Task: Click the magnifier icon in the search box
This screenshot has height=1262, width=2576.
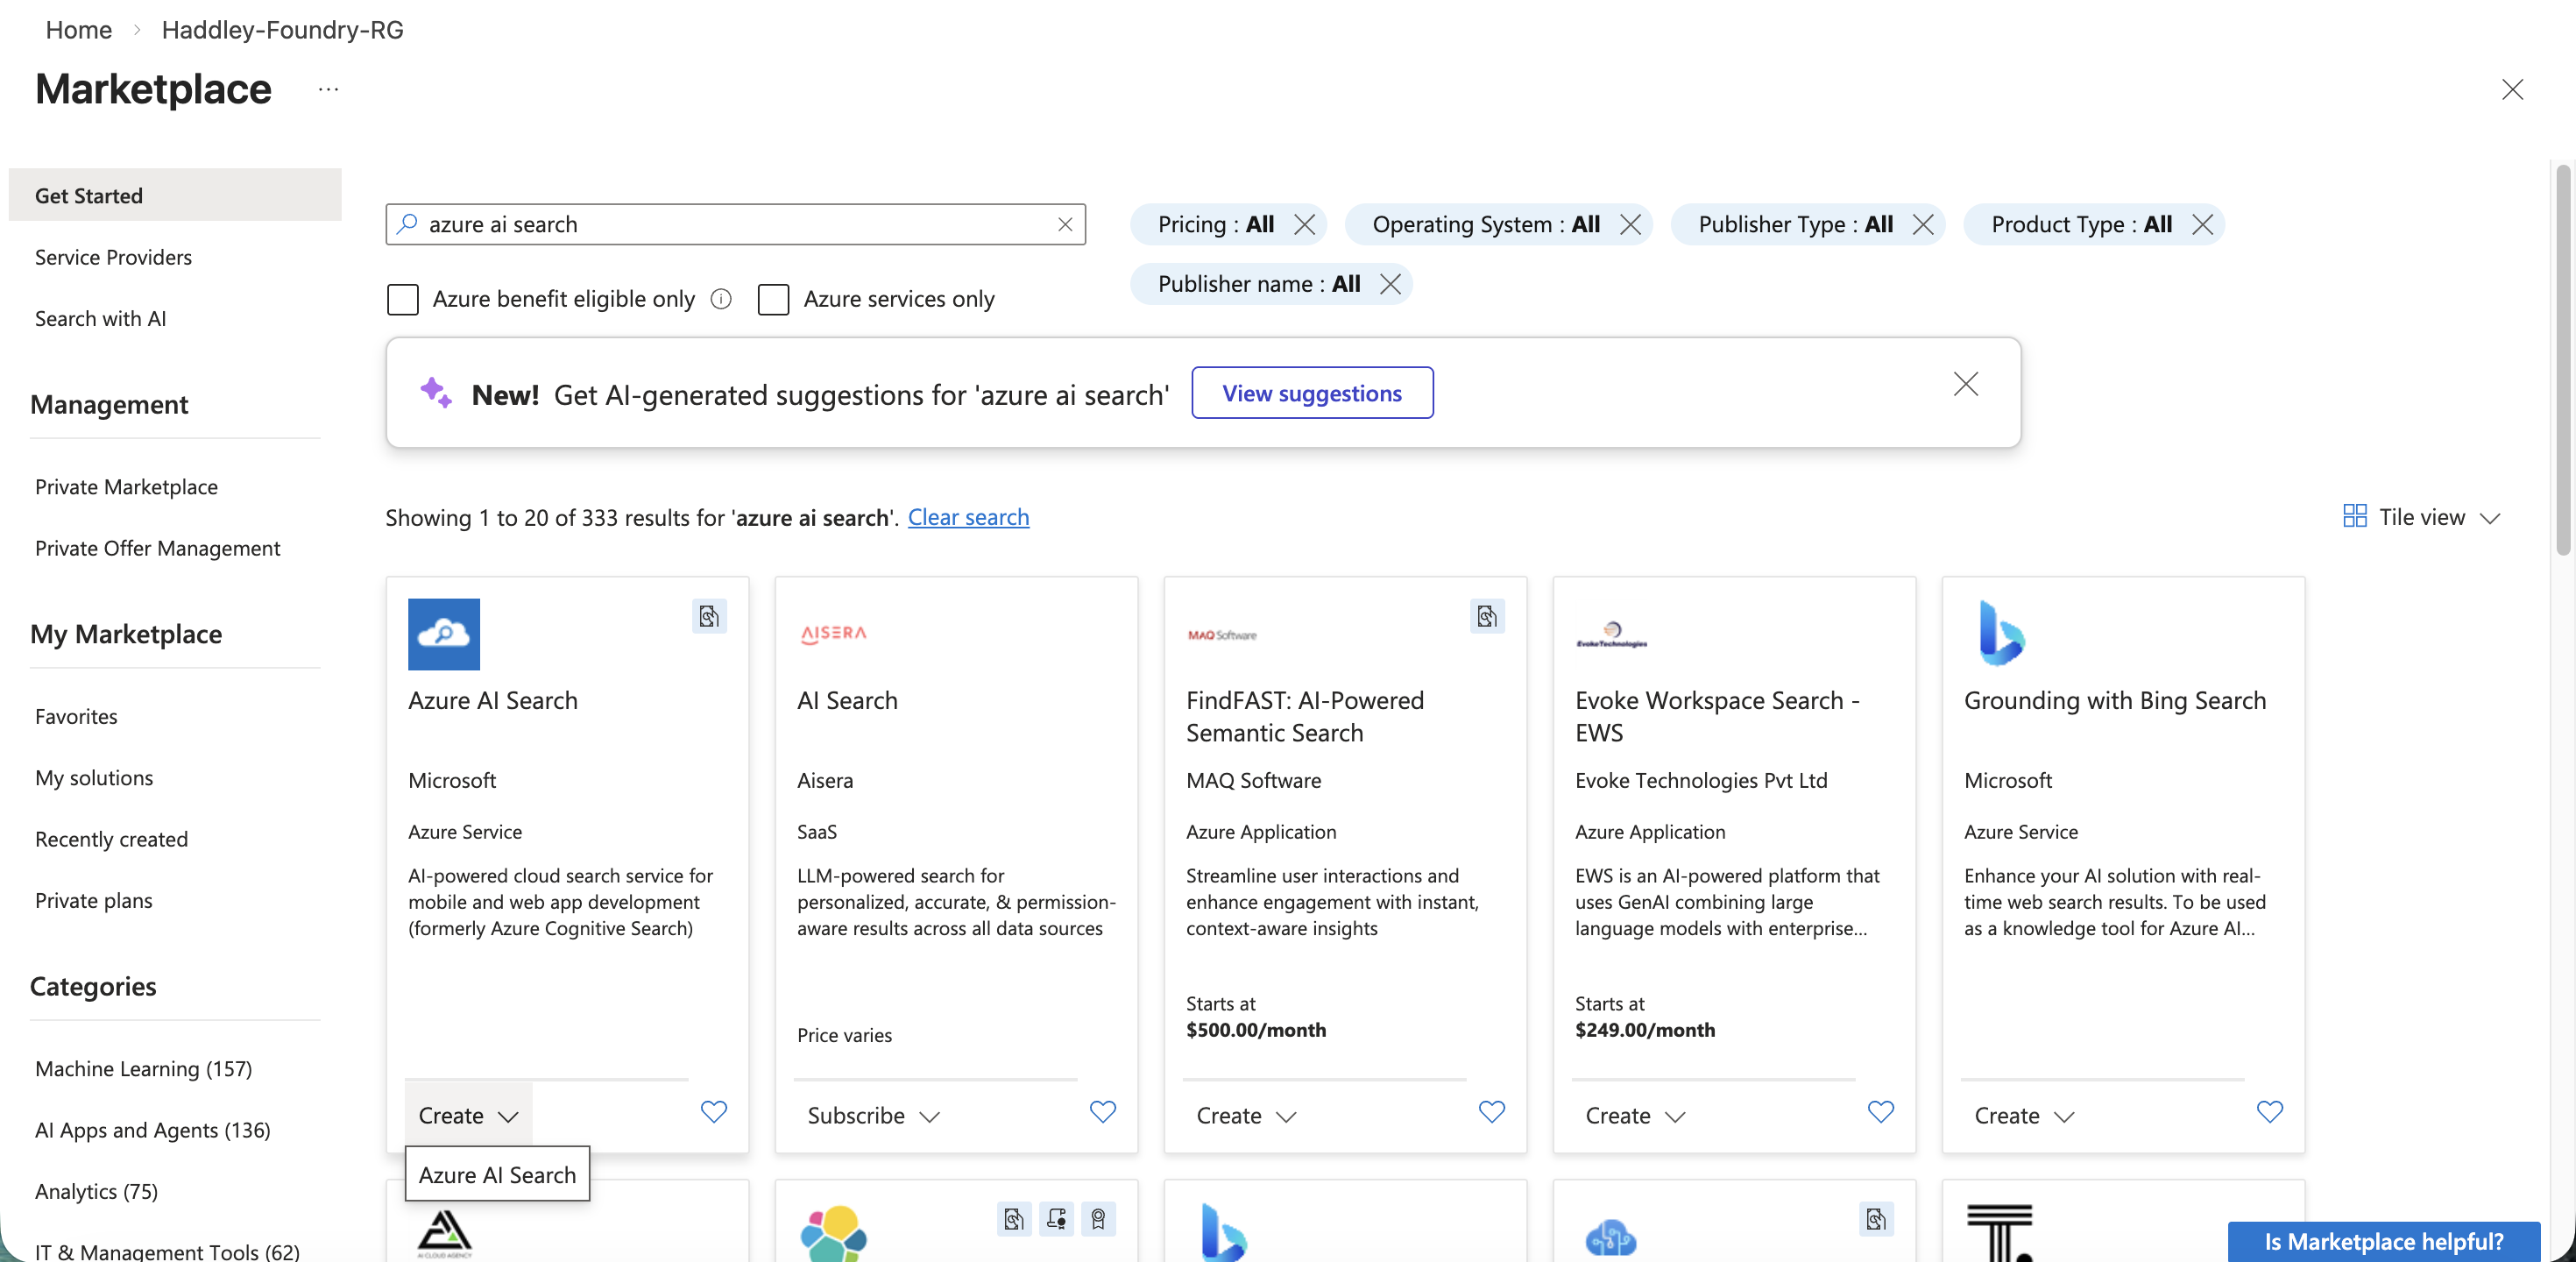Action: [408, 224]
